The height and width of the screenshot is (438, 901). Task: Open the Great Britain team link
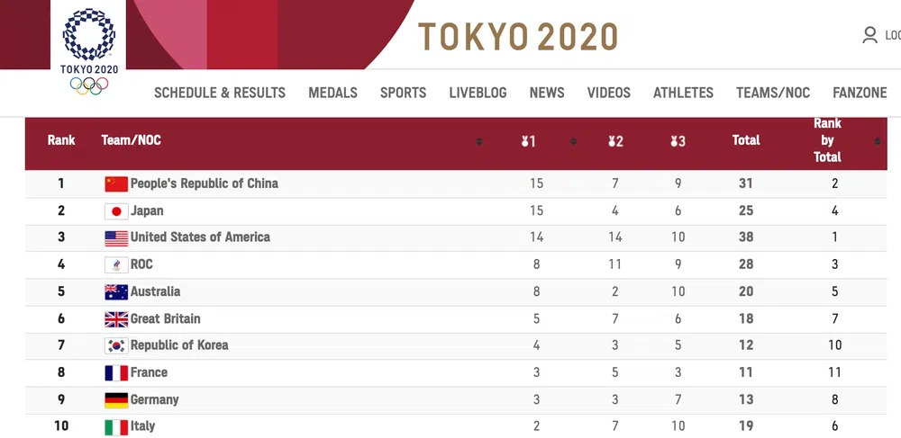pyautogui.click(x=165, y=318)
